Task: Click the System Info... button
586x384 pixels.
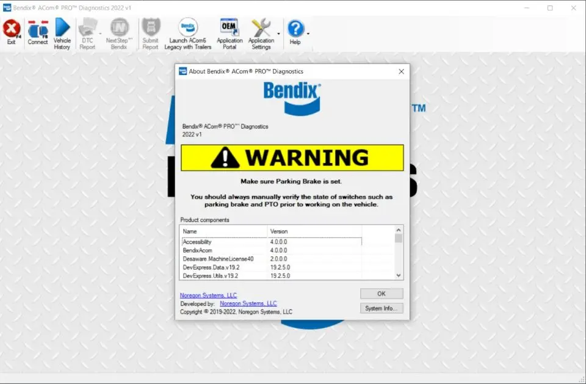Action: click(x=382, y=308)
